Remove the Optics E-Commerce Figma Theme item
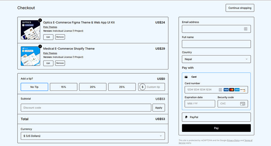Screen dimensions: 271x146 click(x=60, y=37)
